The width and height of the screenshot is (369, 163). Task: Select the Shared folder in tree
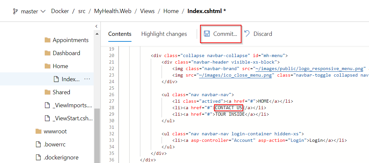point(61,92)
